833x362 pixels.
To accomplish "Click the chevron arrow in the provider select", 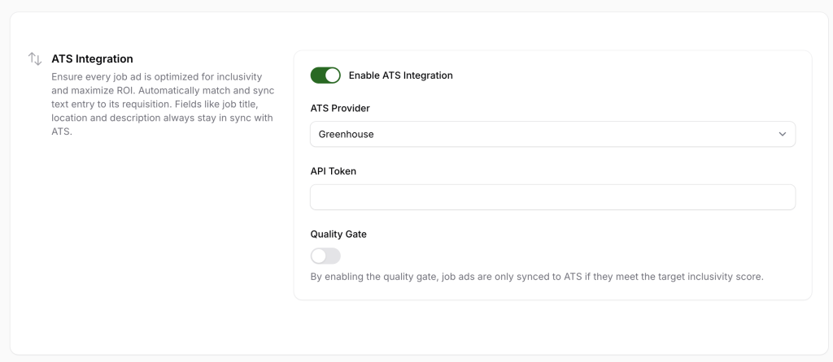I will pos(782,134).
